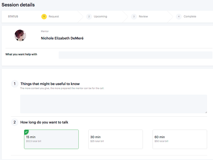Focus the useful to know text area
The image size is (213, 160).
[113, 104]
